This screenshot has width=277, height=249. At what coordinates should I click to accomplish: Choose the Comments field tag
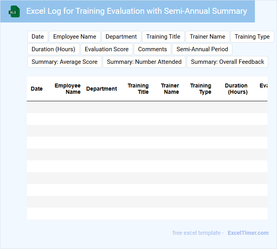pyautogui.click(x=152, y=49)
